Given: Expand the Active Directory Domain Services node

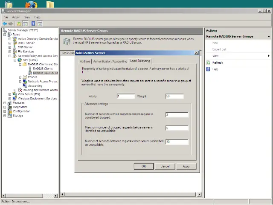Looking at the screenshot, I should (x=10, y=39).
